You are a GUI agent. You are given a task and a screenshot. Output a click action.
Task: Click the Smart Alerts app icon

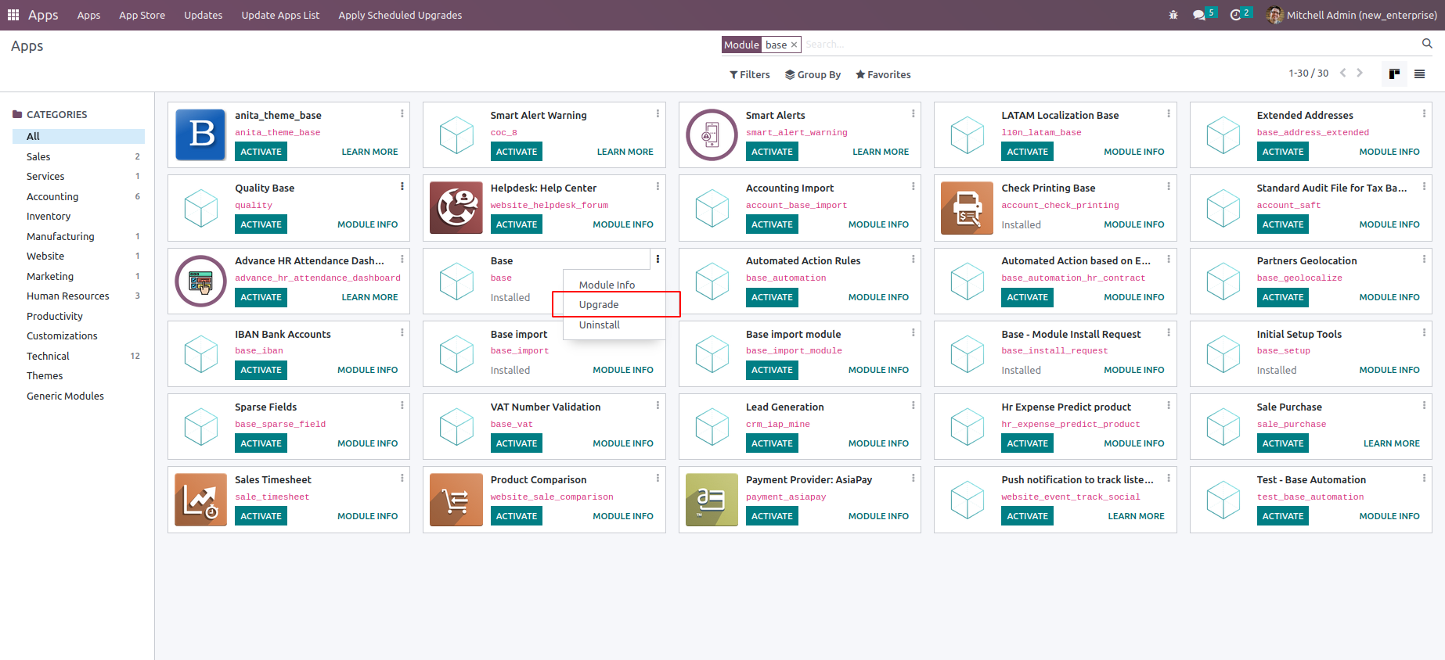712,135
